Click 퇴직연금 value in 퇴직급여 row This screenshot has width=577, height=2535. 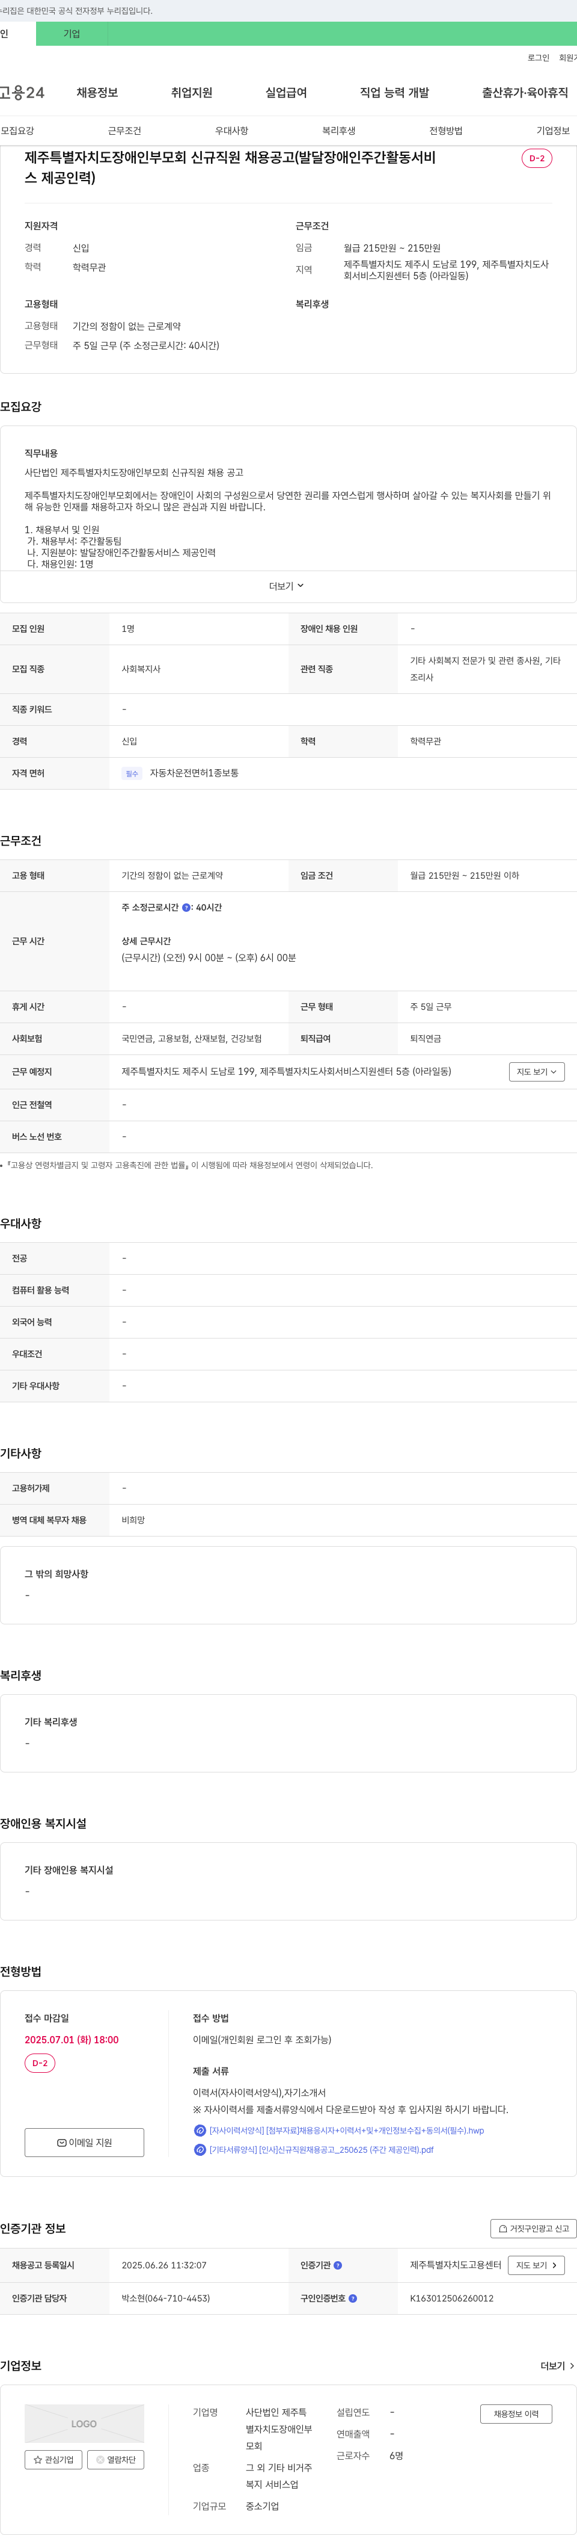426,1039
